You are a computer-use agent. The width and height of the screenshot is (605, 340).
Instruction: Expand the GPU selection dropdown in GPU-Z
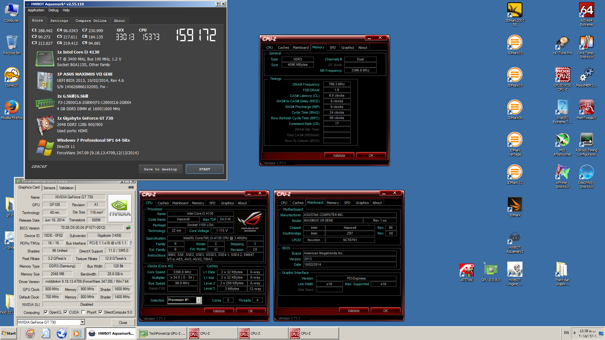coord(82,322)
